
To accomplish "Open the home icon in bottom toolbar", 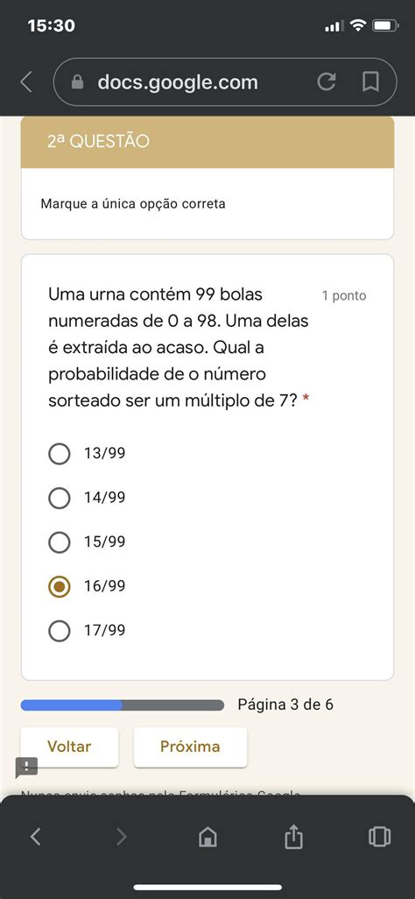I will coord(207,838).
